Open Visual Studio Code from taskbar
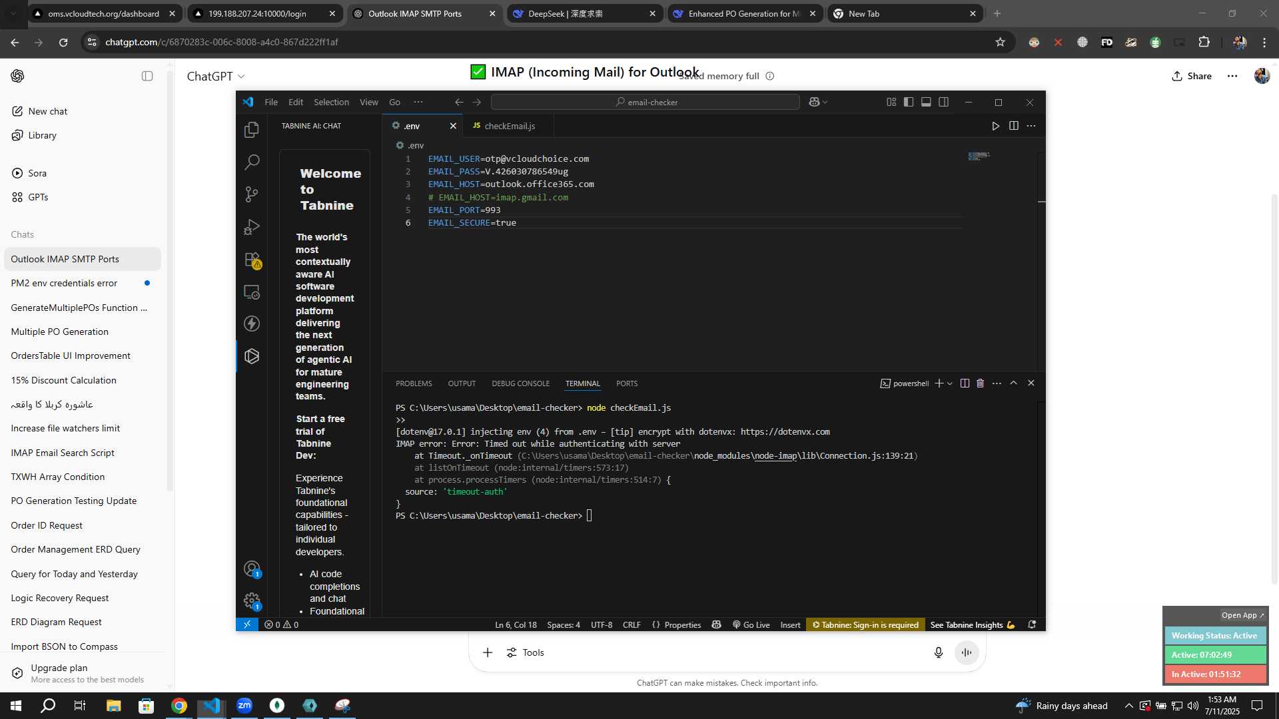 pyautogui.click(x=212, y=706)
